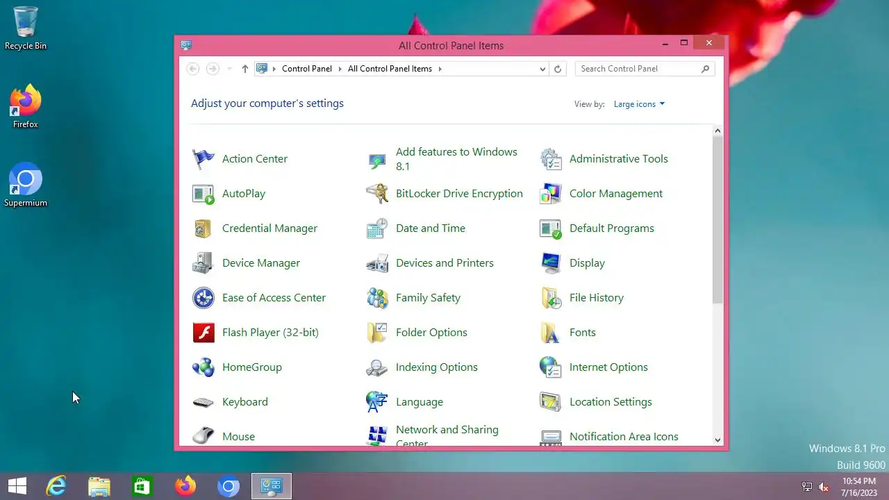Screen dimensions: 889x500
Task: Click the Device Manager text link
Action: click(x=261, y=263)
